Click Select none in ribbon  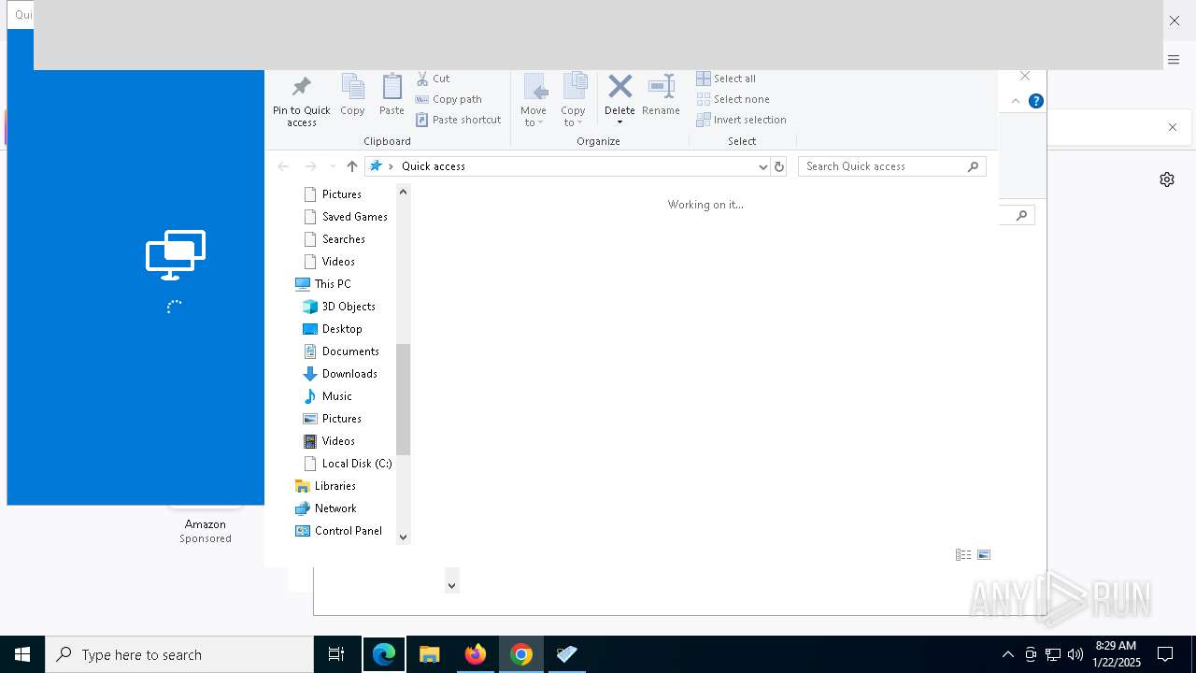733,99
